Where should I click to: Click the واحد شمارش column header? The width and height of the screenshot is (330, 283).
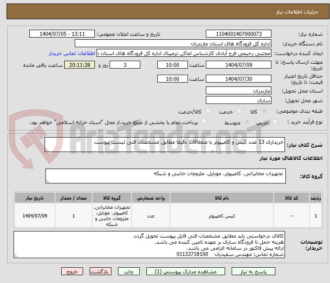151,198
